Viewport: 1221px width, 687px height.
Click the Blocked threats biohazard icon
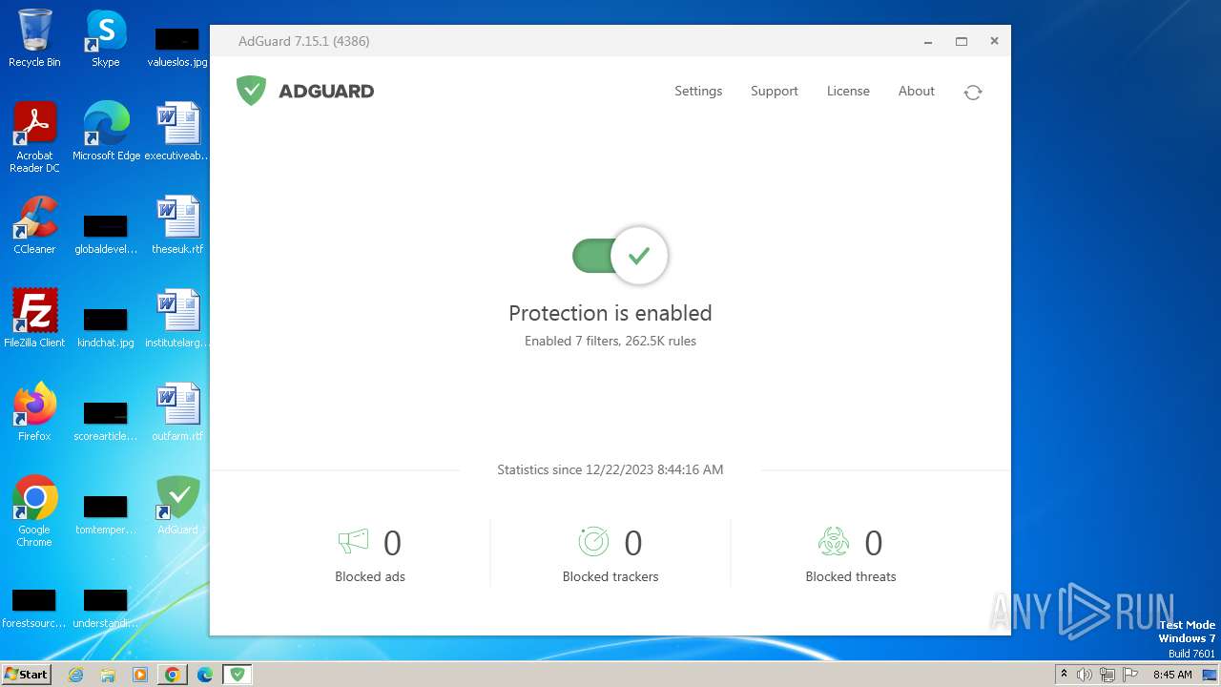pyautogui.click(x=834, y=542)
